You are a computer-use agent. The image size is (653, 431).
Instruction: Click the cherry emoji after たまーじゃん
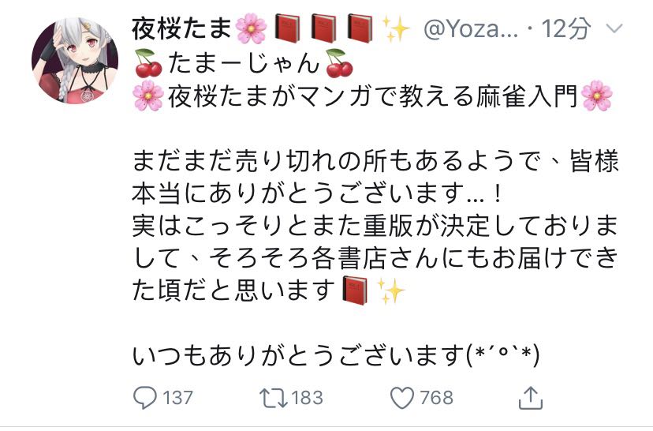click(x=339, y=63)
